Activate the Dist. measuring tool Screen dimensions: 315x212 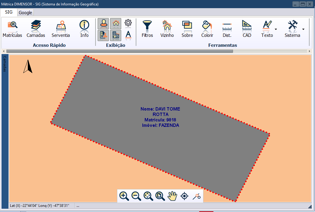coord(227,29)
